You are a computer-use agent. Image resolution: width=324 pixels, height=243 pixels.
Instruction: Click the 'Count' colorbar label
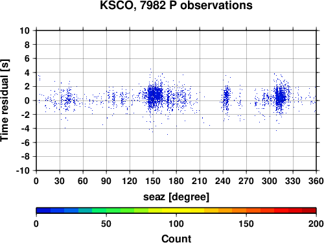(x=176, y=238)
